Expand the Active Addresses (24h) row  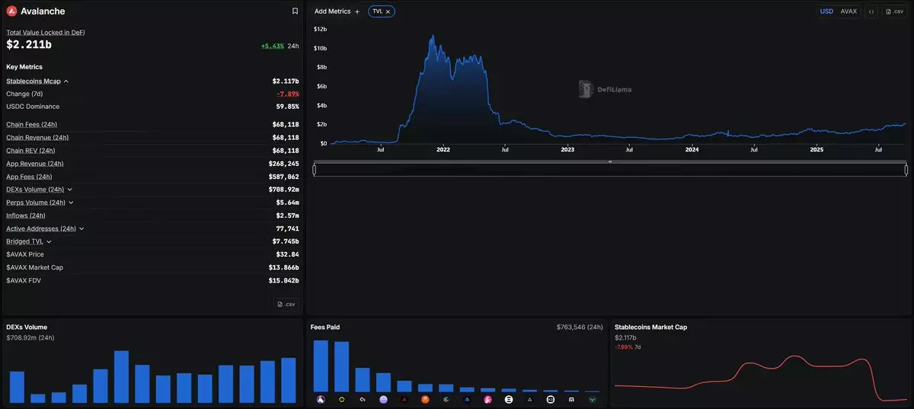[x=81, y=228]
